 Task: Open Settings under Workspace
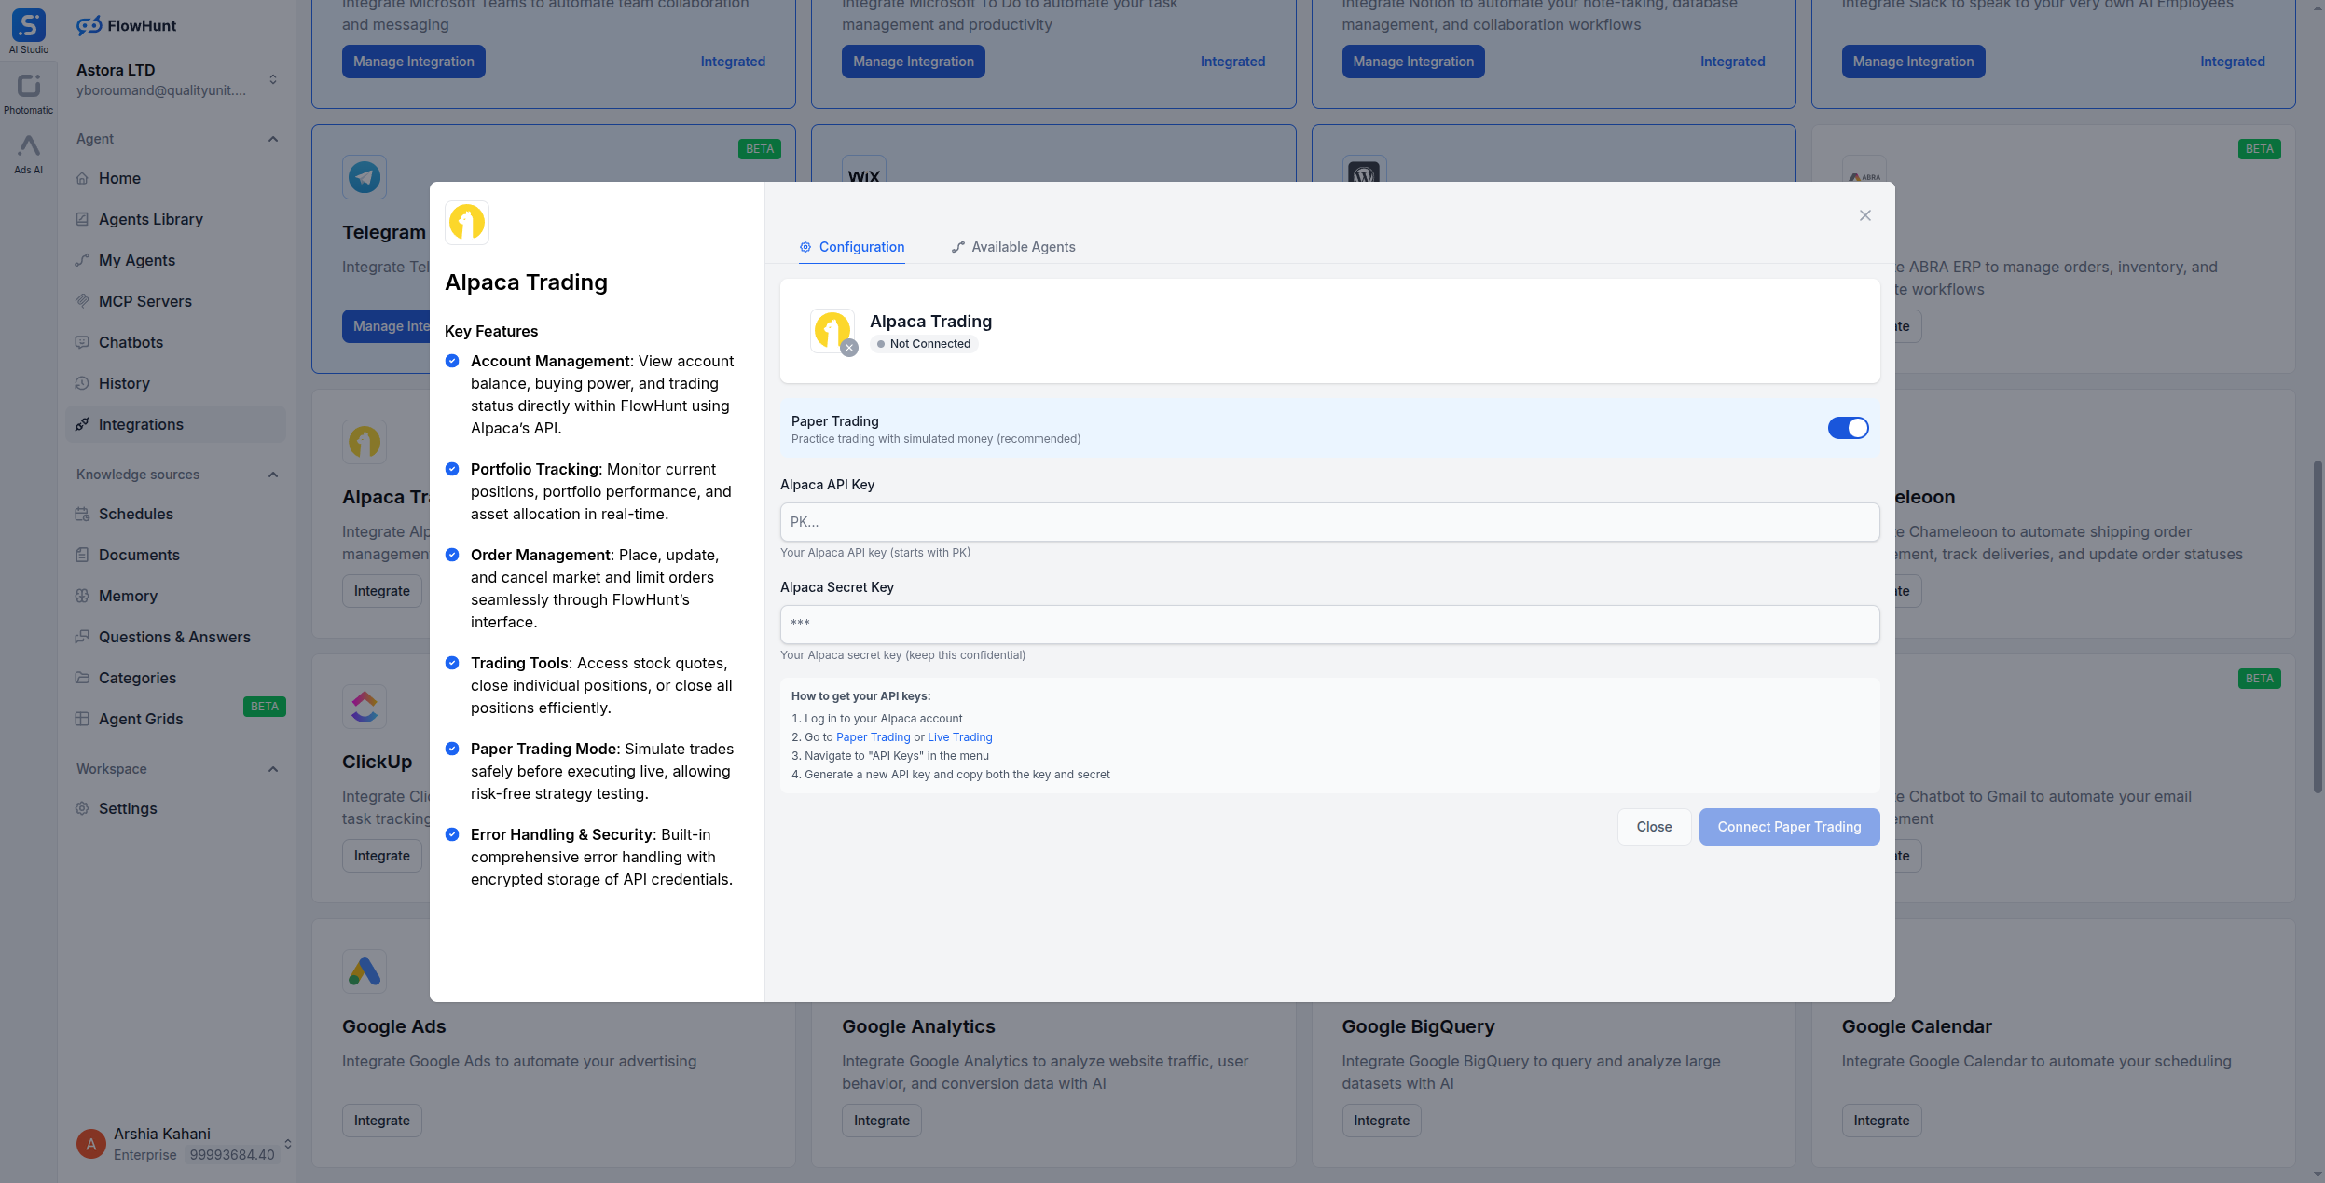click(128, 808)
